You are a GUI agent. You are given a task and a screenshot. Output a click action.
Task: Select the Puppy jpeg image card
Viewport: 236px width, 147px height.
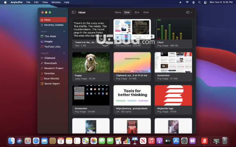(x=91, y=67)
